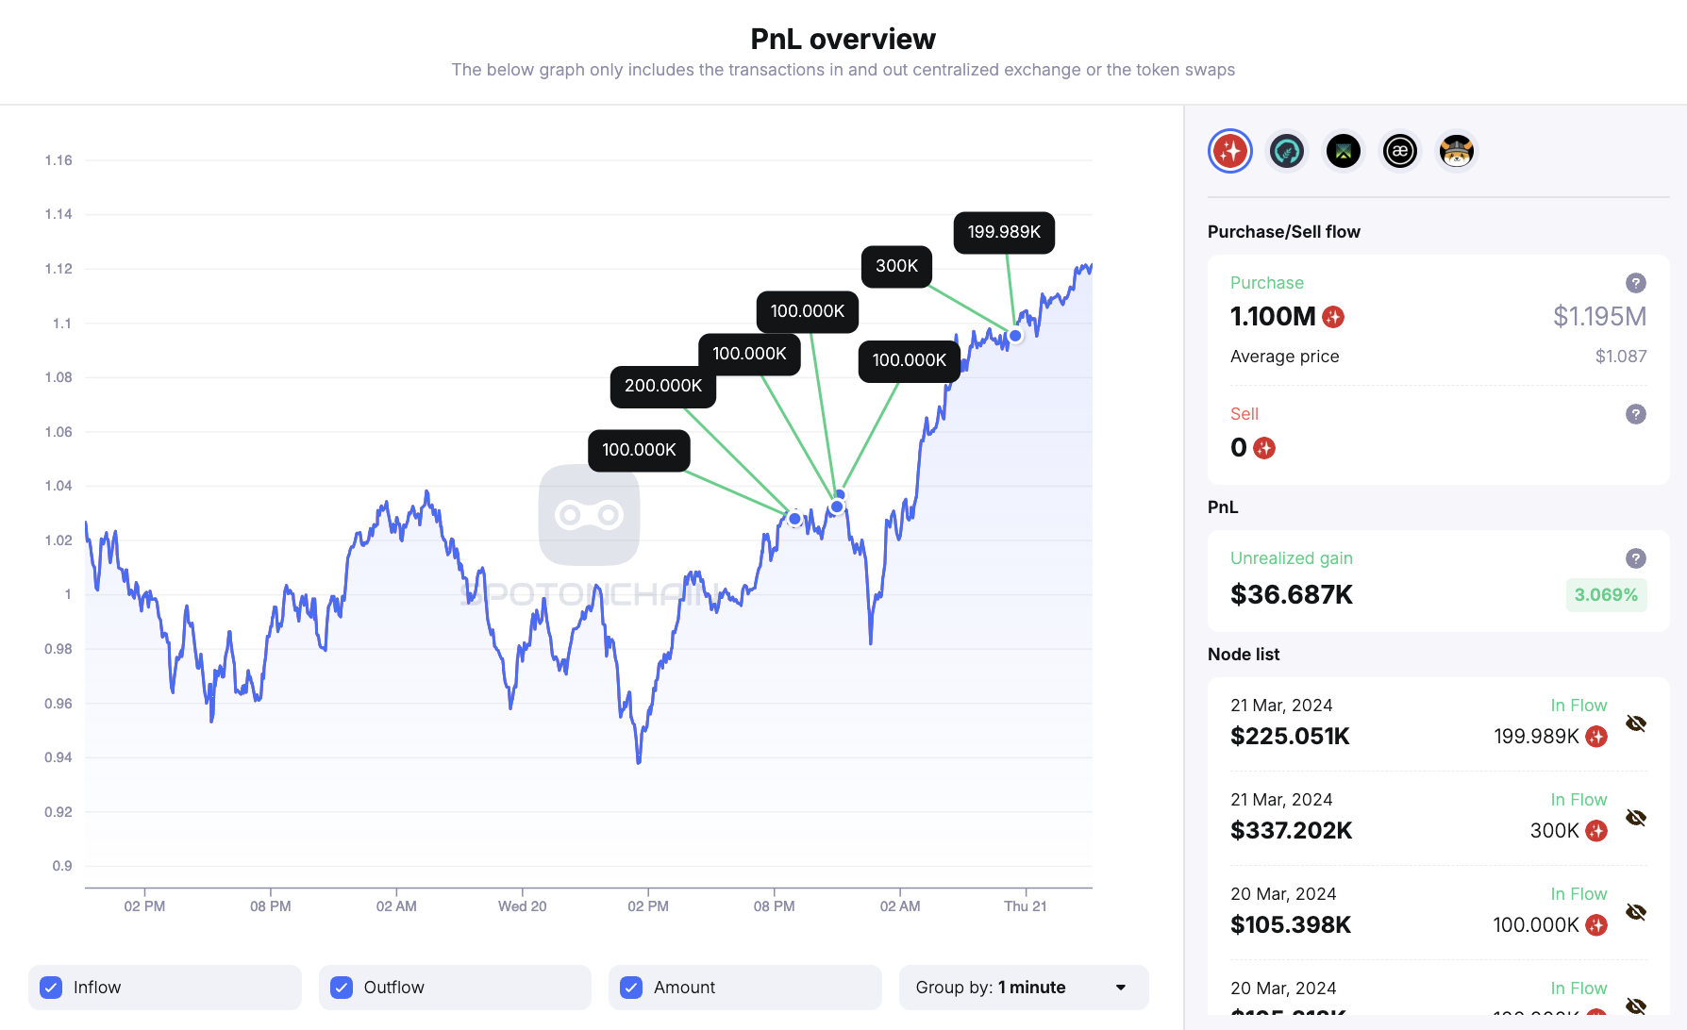This screenshot has height=1030, width=1687.
Task: Open the Sell help question mark
Action: (1636, 414)
